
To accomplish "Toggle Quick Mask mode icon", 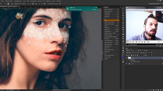I will click(x=123, y=60).
